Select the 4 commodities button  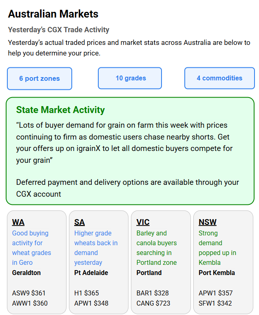pyautogui.click(x=219, y=78)
